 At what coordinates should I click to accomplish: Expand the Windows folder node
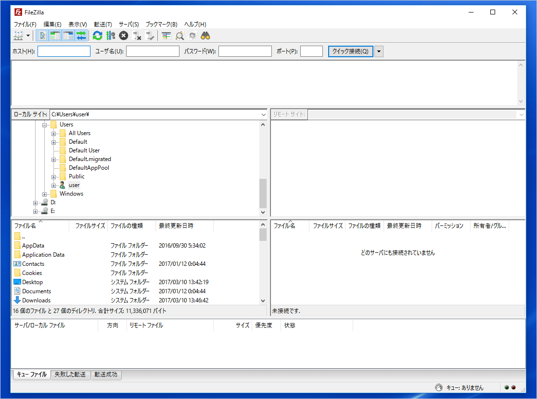45,194
